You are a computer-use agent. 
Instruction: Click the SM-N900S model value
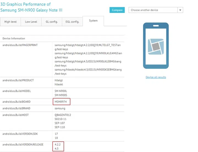[61, 95]
